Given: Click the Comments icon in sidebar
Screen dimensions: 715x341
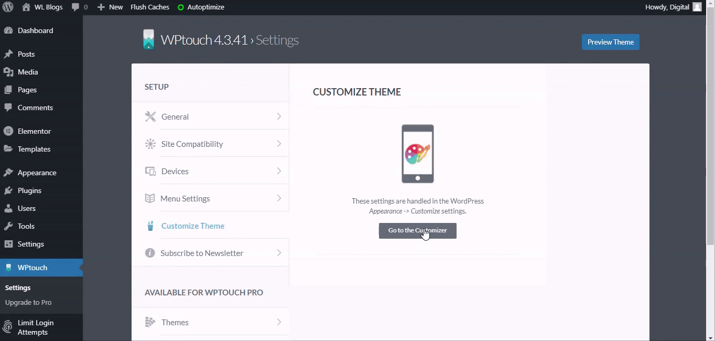Looking at the screenshot, I should [x=8, y=108].
